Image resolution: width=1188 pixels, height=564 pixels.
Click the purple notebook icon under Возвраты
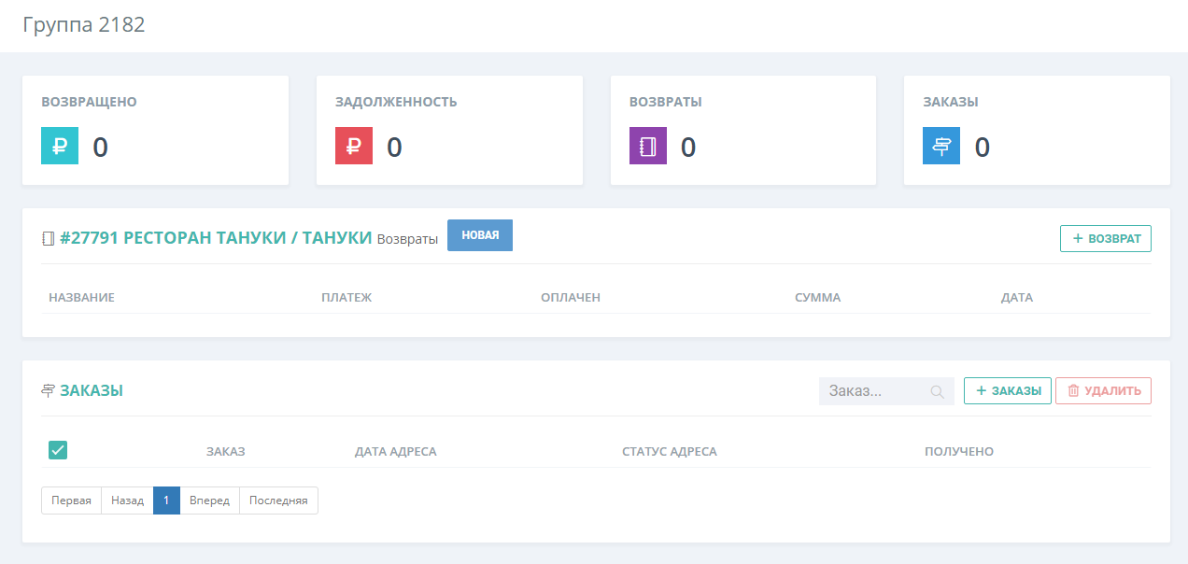click(648, 146)
